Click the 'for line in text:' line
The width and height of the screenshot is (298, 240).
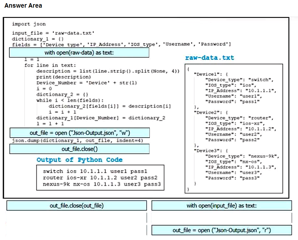coord(50,65)
